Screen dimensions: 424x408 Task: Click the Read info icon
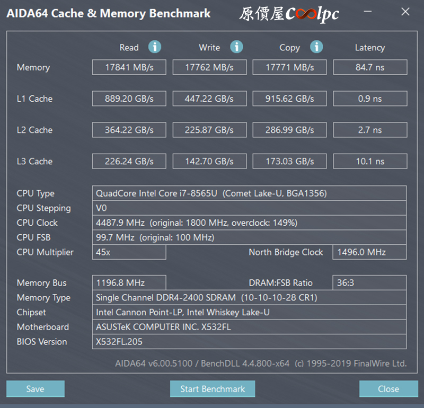[x=155, y=47]
